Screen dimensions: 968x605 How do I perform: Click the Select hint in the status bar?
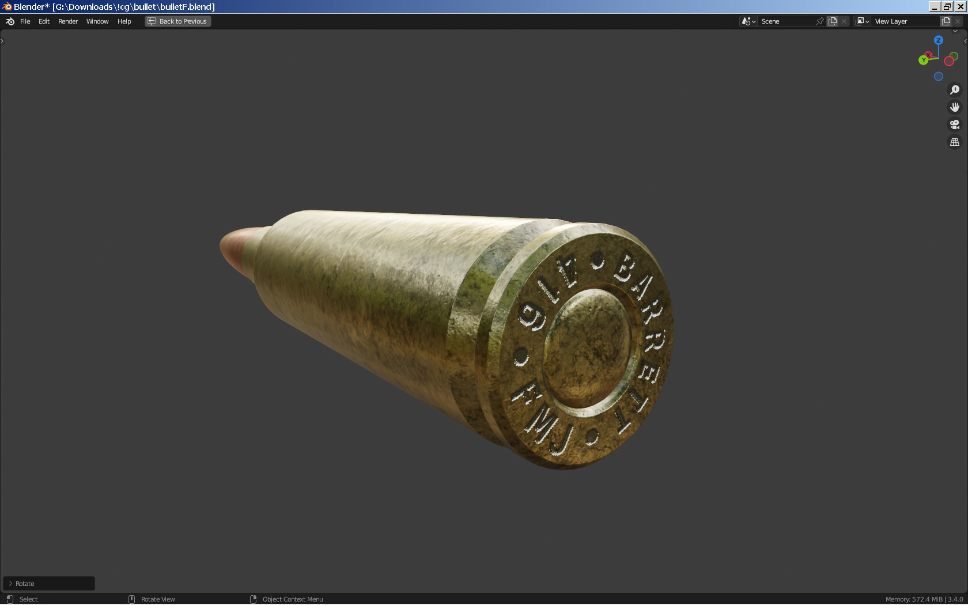tap(28, 599)
